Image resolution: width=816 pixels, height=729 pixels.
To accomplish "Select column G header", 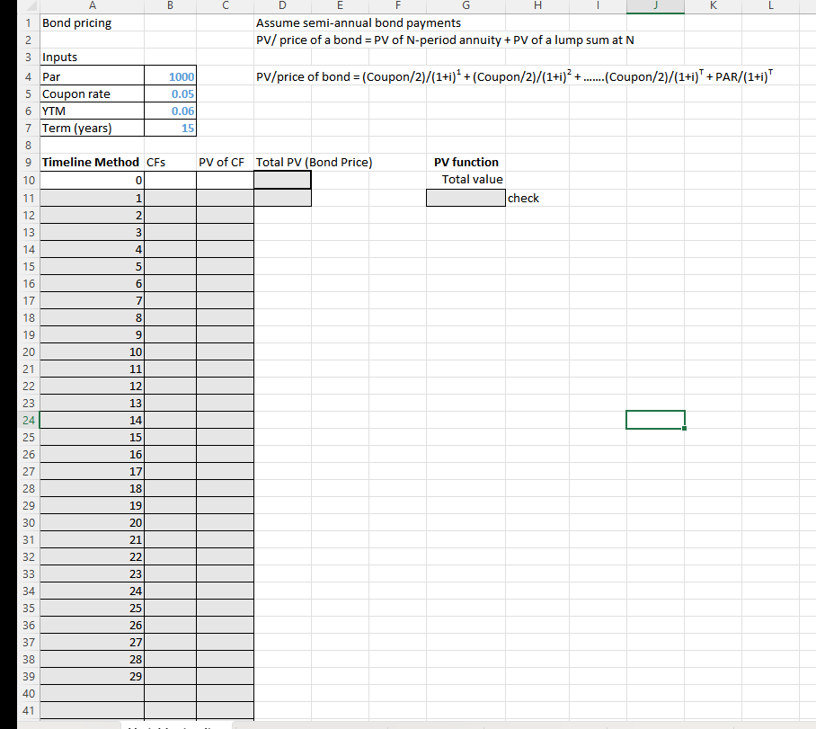I will click(466, 7).
